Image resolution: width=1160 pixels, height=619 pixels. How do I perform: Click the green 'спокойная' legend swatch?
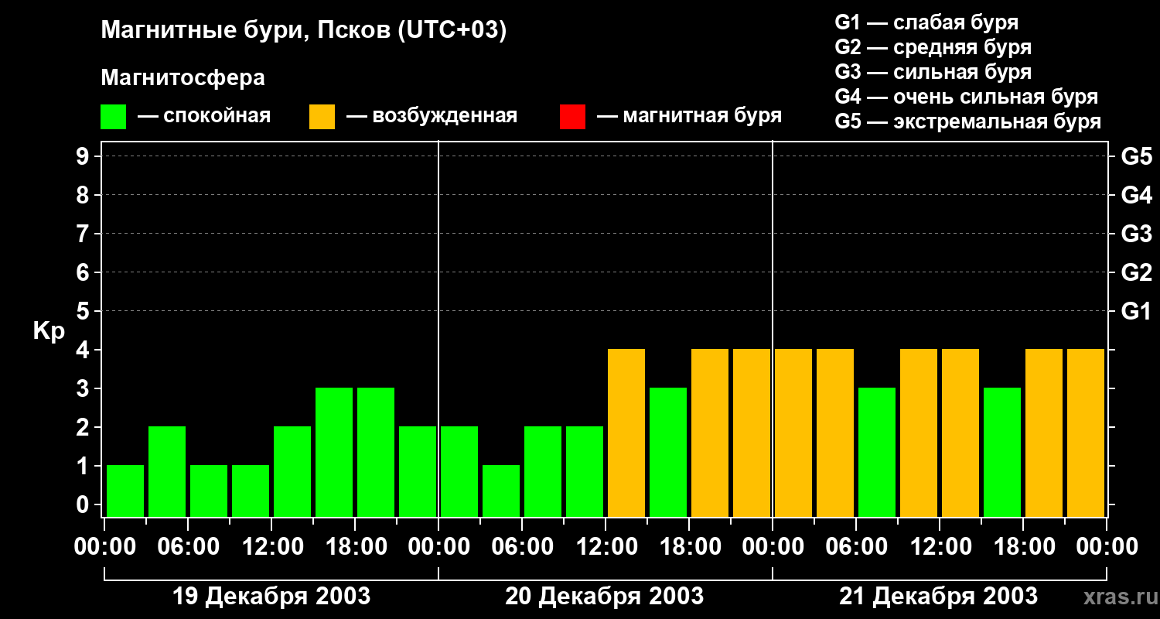[x=114, y=117]
